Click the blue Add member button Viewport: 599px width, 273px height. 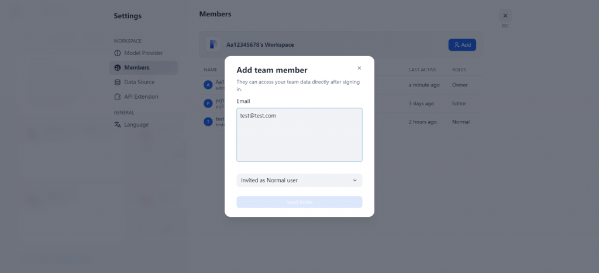tap(462, 45)
